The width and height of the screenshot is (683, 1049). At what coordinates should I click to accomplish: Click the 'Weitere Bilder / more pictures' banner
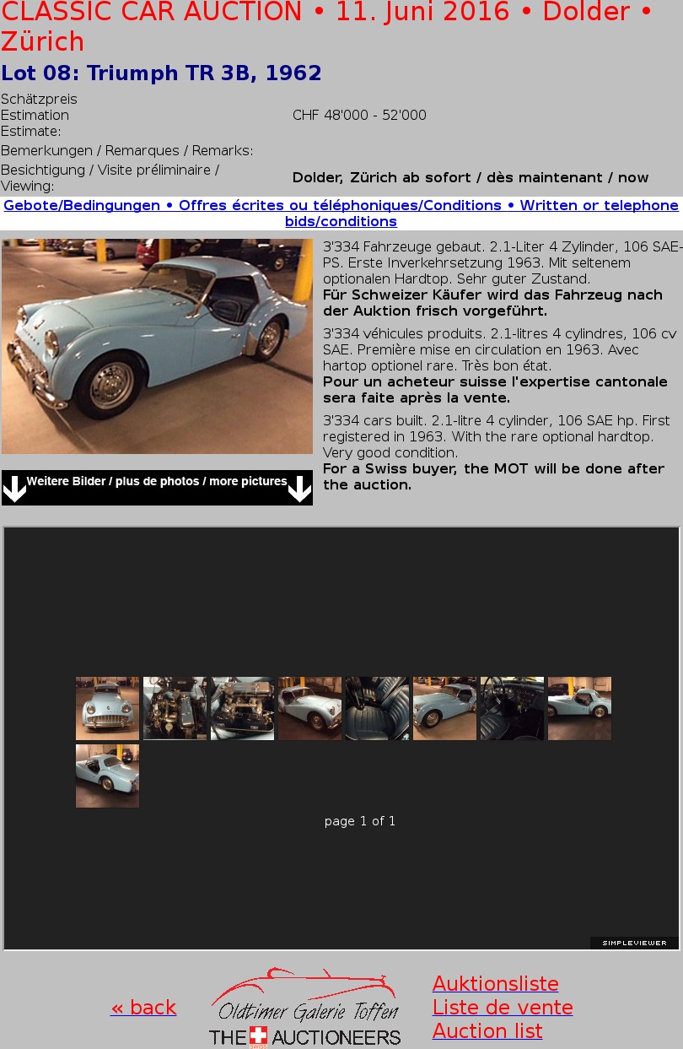[157, 488]
